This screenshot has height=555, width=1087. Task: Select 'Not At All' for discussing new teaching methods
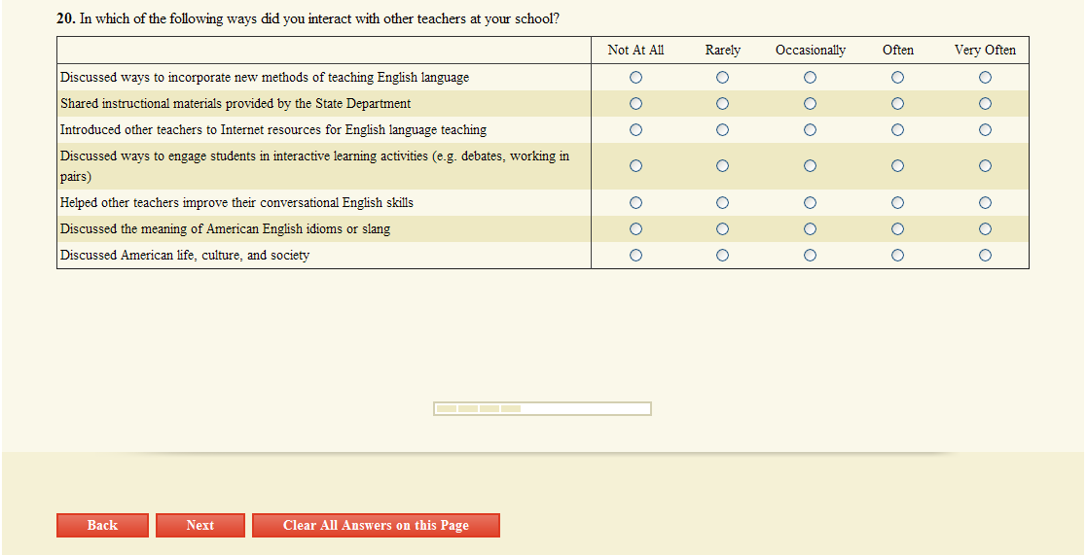click(x=635, y=77)
